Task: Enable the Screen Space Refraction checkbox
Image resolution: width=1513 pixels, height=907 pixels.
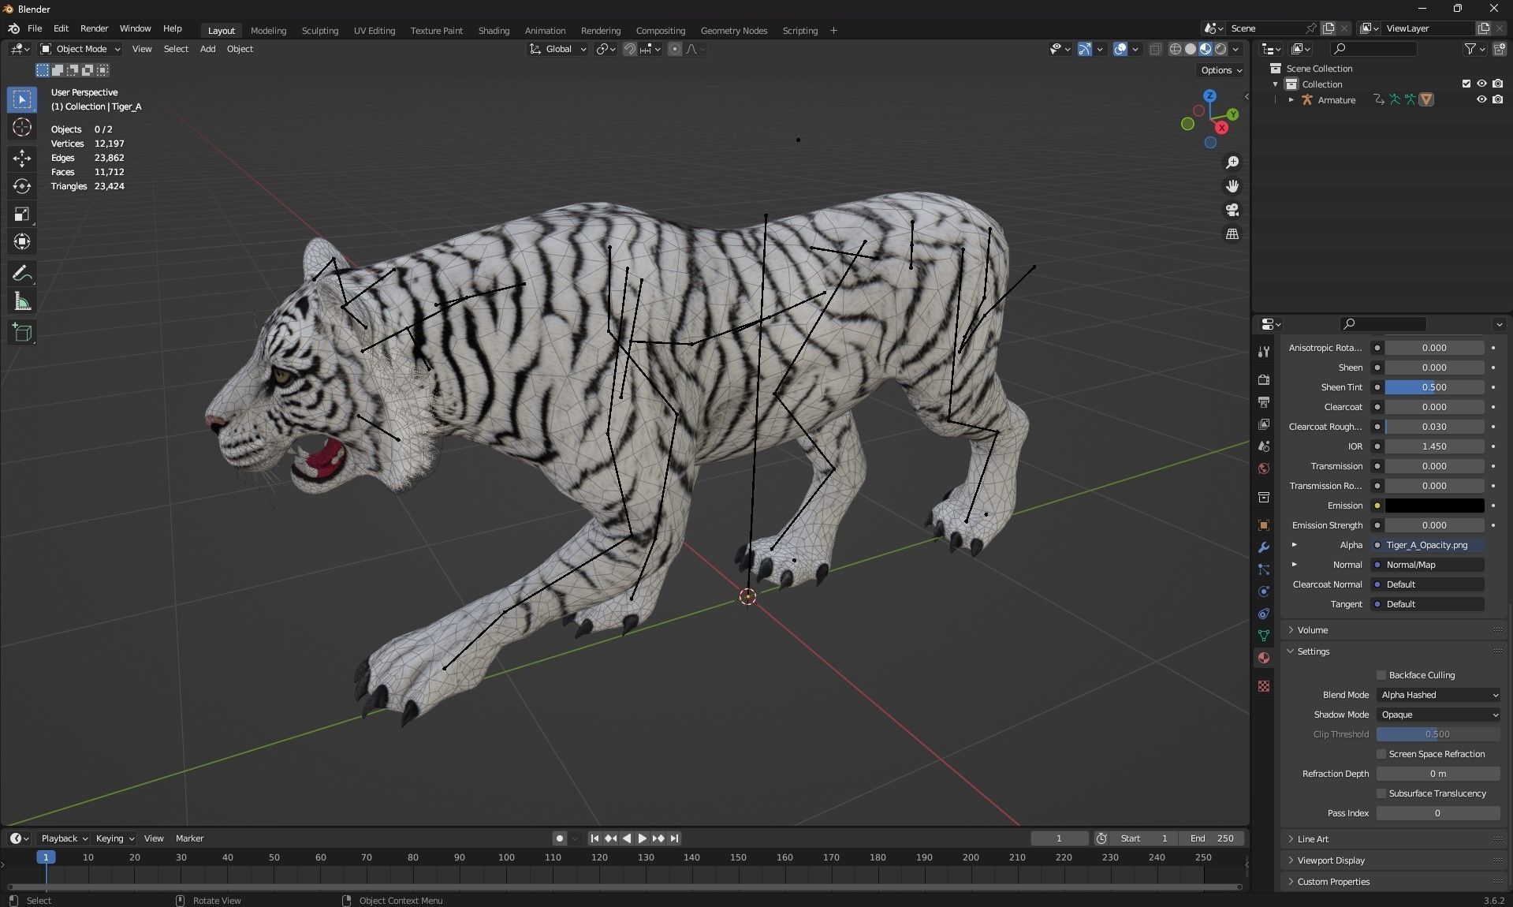Action: [x=1381, y=754]
